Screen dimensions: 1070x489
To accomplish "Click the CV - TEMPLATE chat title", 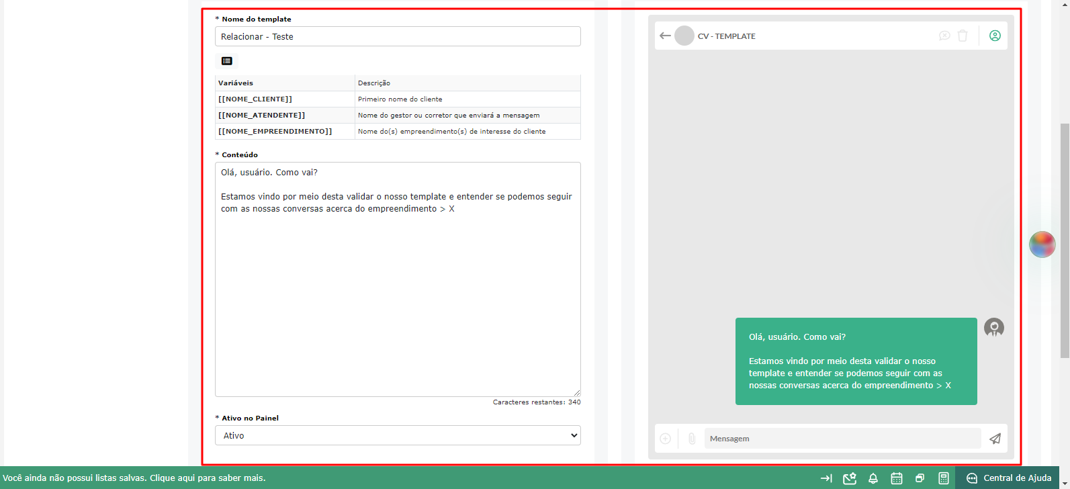I will (727, 36).
